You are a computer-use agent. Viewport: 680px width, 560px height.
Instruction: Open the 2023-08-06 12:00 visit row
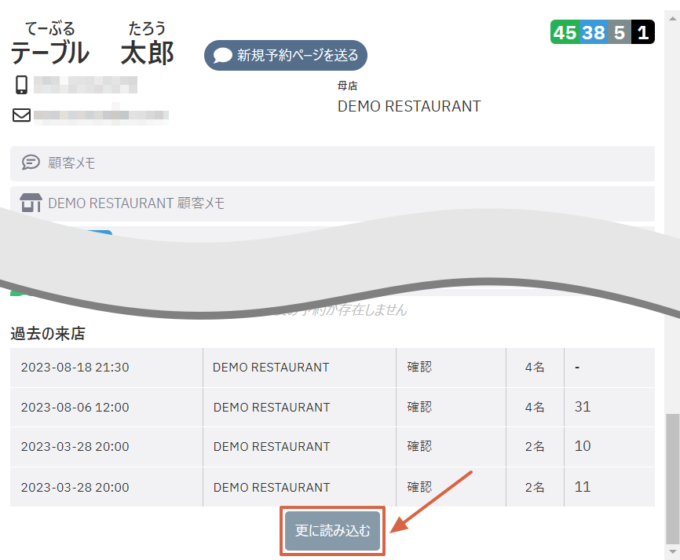[x=333, y=407]
